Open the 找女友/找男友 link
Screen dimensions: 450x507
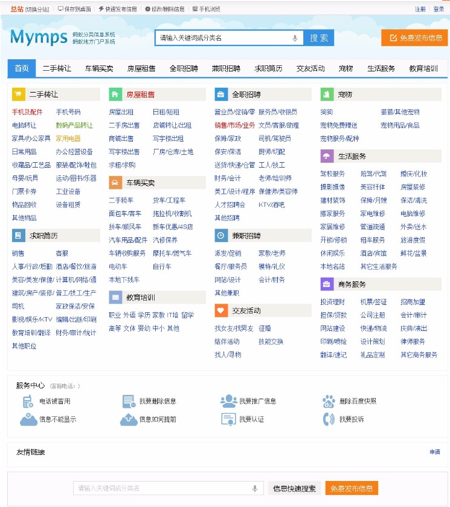coord(234,328)
